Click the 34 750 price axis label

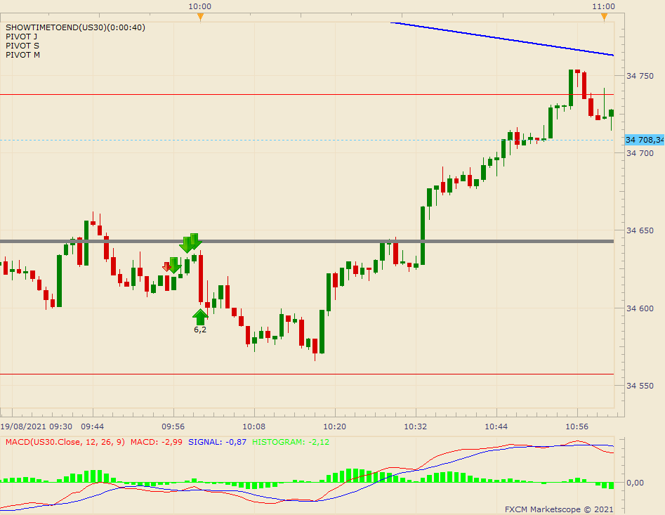pos(640,76)
